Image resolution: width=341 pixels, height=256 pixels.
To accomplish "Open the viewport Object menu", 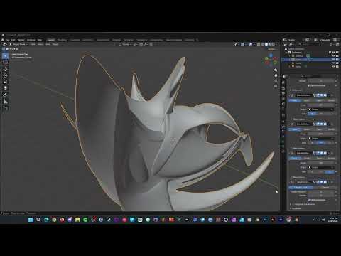I will coord(55,44).
